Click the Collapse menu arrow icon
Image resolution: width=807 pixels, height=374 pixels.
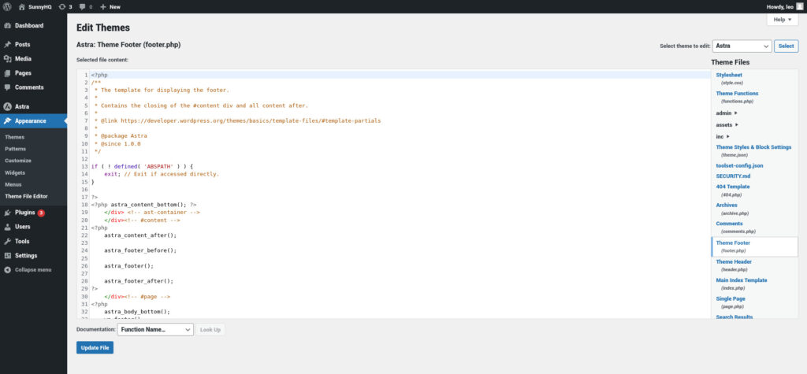click(8, 269)
